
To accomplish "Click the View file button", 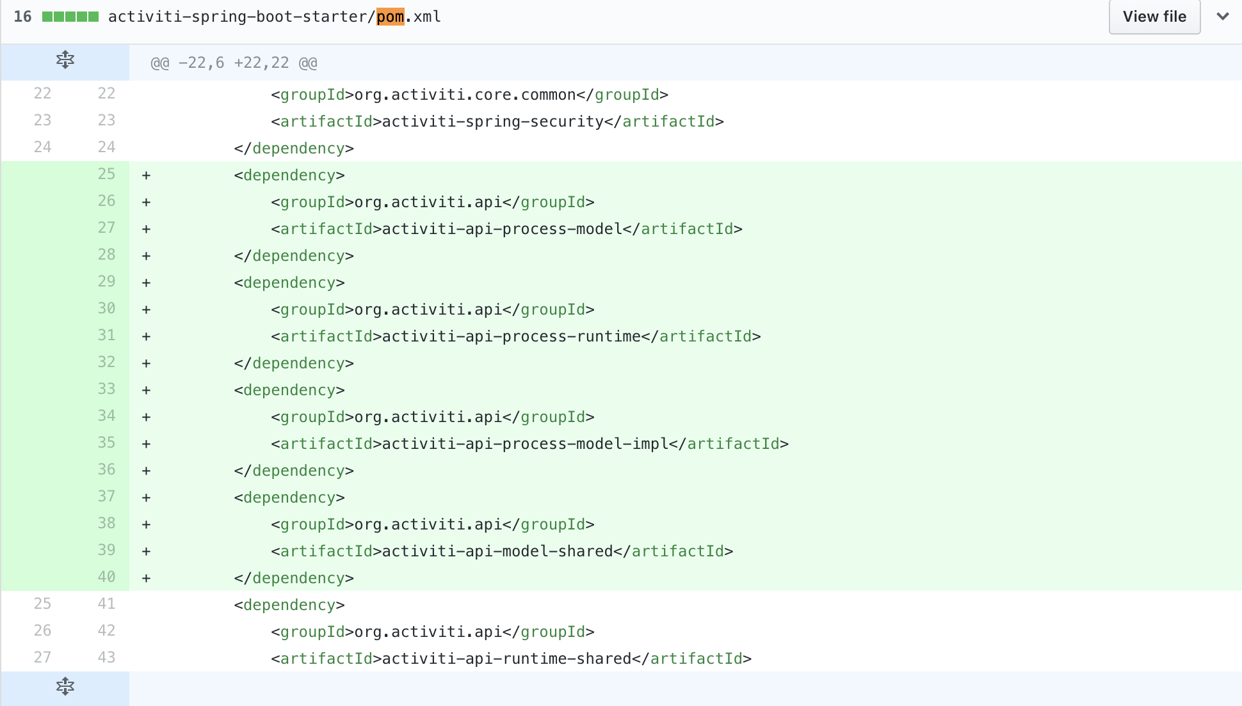I will click(x=1154, y=17).
